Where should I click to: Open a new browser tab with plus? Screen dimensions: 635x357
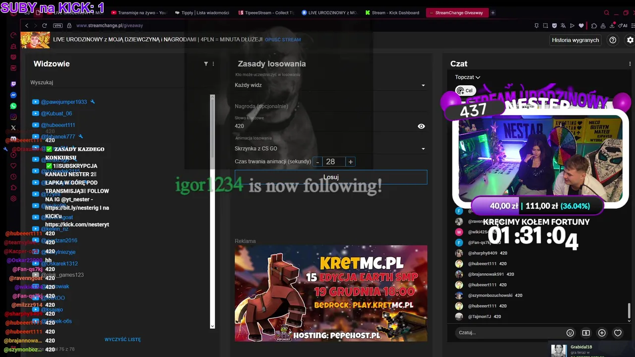pos(493,13)
